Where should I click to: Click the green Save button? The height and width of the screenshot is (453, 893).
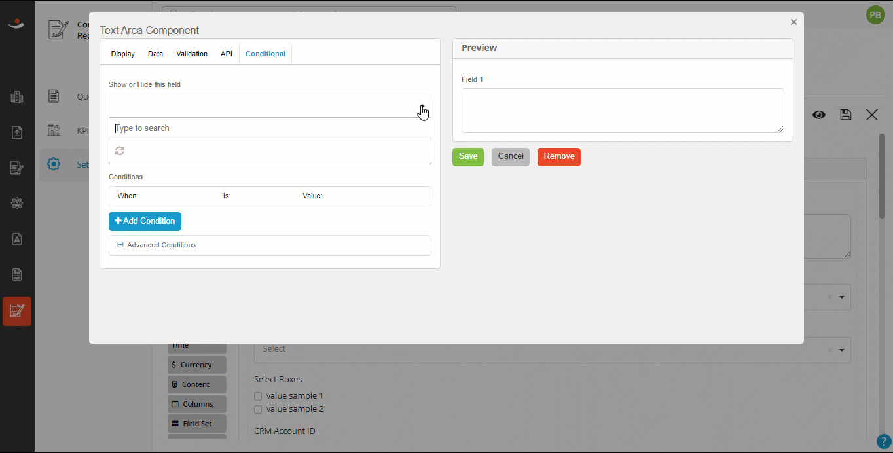tap(468, 156)
